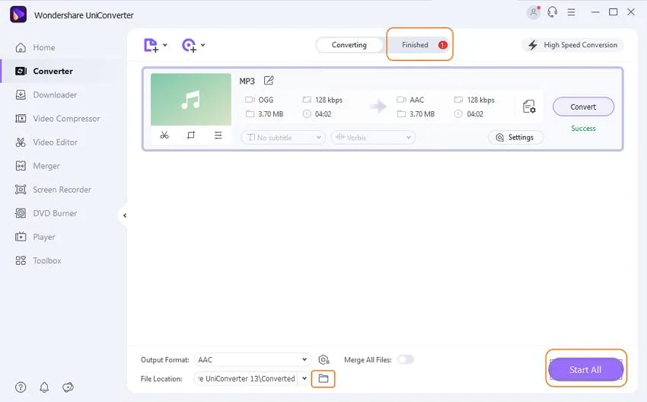Click the Start All button
Image resolution: width=647 pixels, height=402 pixels.
point(586,370)
